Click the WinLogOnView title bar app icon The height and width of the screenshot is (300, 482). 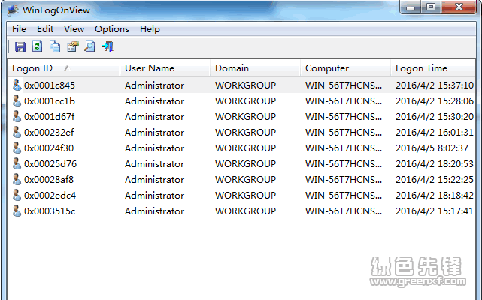pos(14,10)
